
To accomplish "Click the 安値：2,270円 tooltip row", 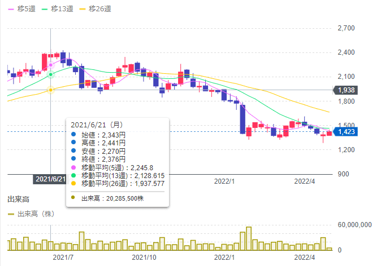I will coord(98,151).
